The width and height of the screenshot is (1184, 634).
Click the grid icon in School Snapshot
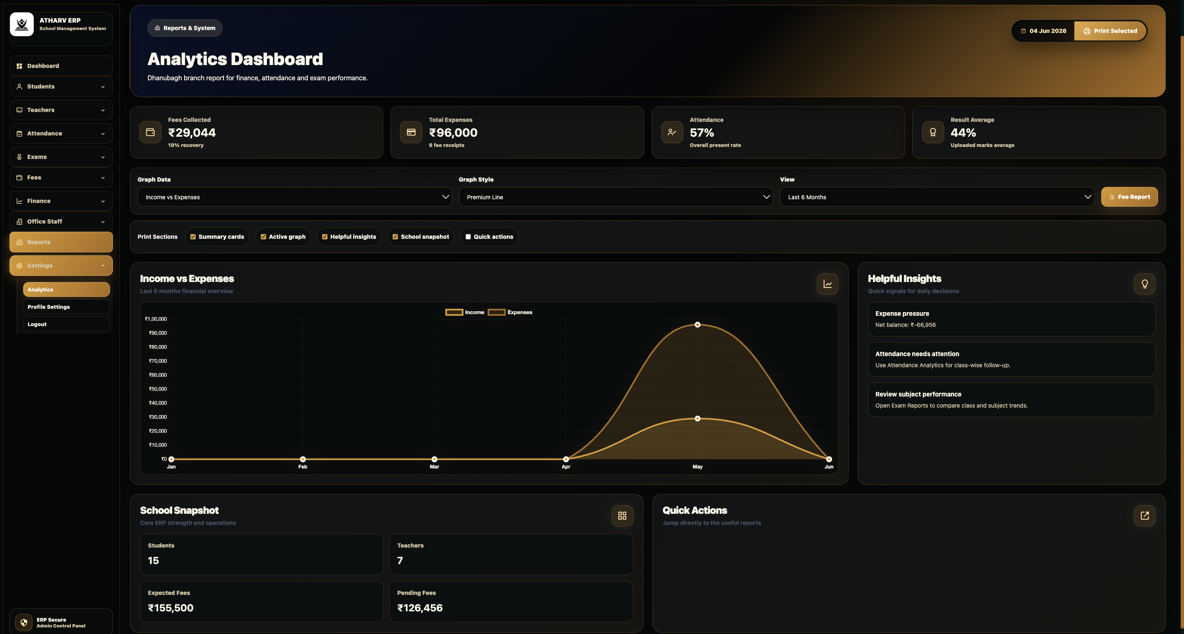tap(622, 515)
